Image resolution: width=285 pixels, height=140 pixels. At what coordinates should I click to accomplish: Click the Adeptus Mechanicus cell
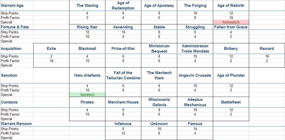195,102
